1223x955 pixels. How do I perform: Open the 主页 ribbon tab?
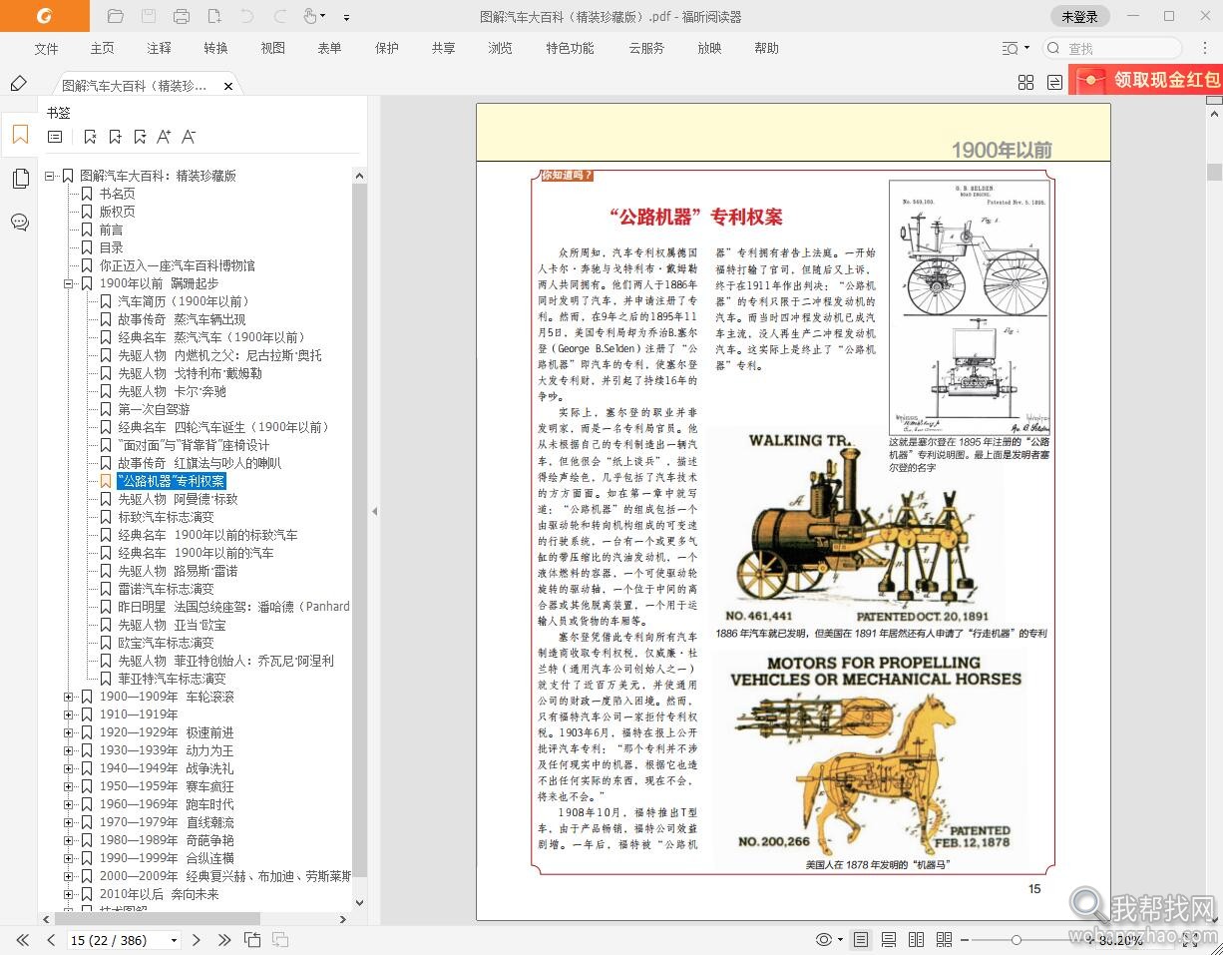102,48
